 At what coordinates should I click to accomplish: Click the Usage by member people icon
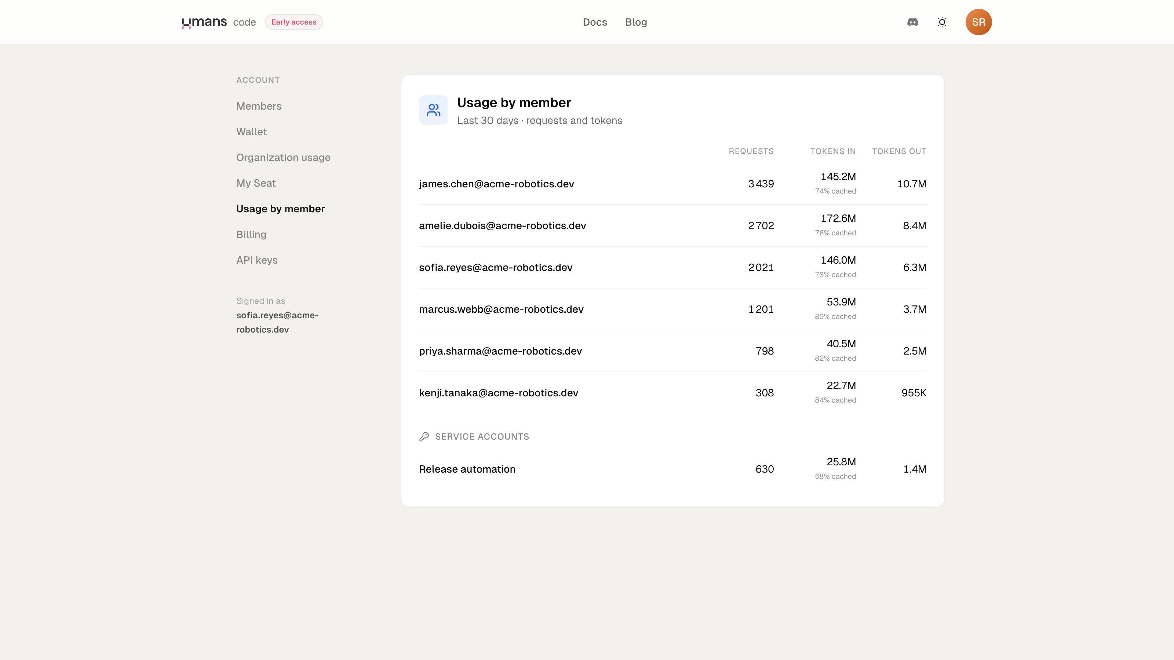433,110
